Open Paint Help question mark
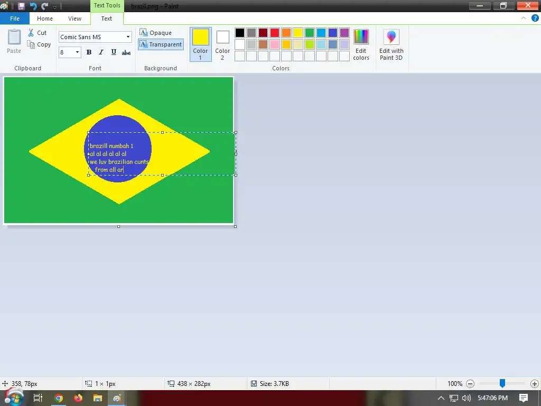This screenshot has width=541, height=406. point(535,19)
